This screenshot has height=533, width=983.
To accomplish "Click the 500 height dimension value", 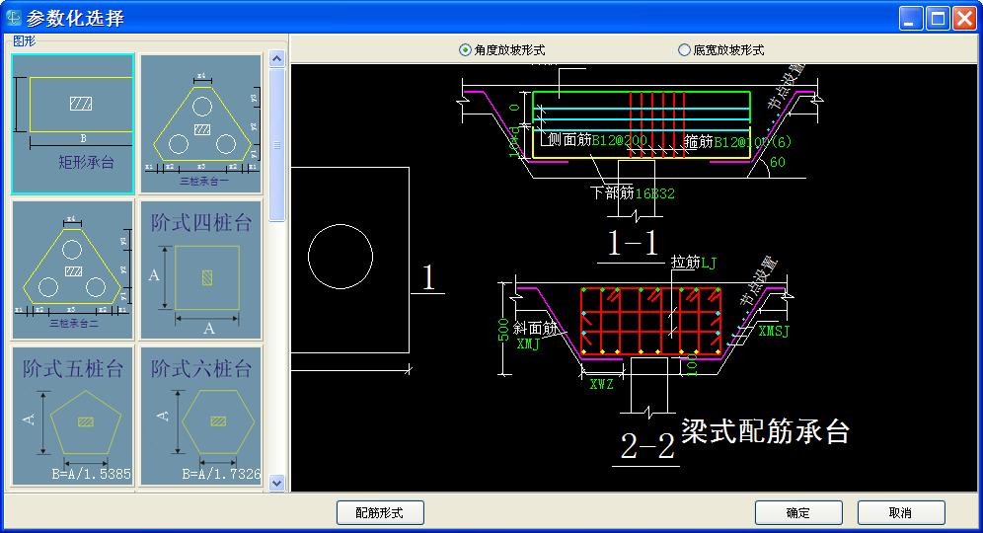I will pos(503,330).
